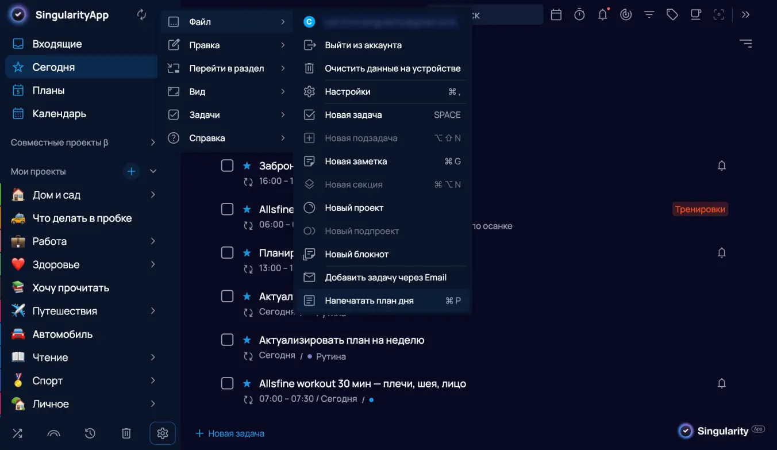Choose Новый проект from the file menu

(354, 208)
